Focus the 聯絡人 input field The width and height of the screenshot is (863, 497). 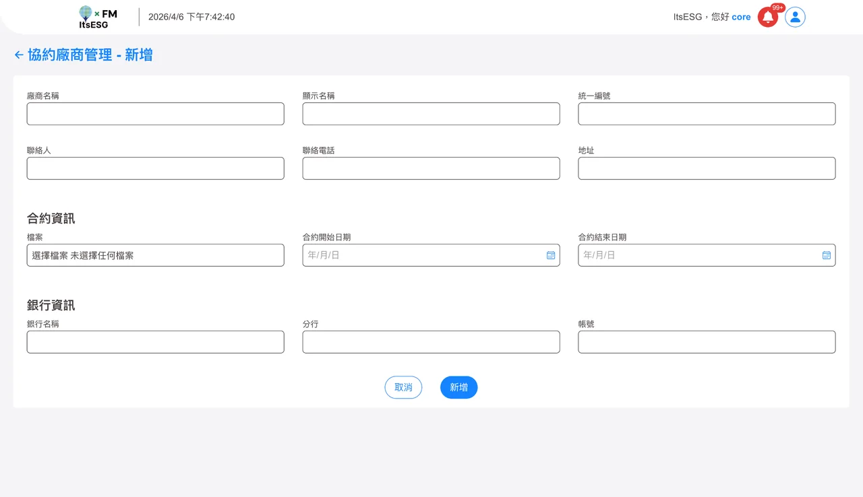[x=155, y=168]
